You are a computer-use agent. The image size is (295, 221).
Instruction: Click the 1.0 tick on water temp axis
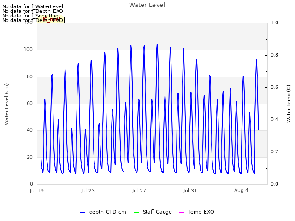click(275, 23)
